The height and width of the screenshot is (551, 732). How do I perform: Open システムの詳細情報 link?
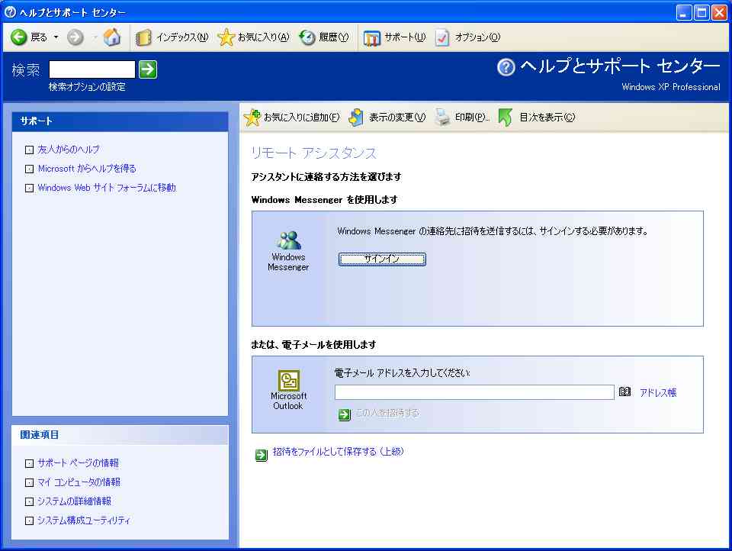coord(75,501)
